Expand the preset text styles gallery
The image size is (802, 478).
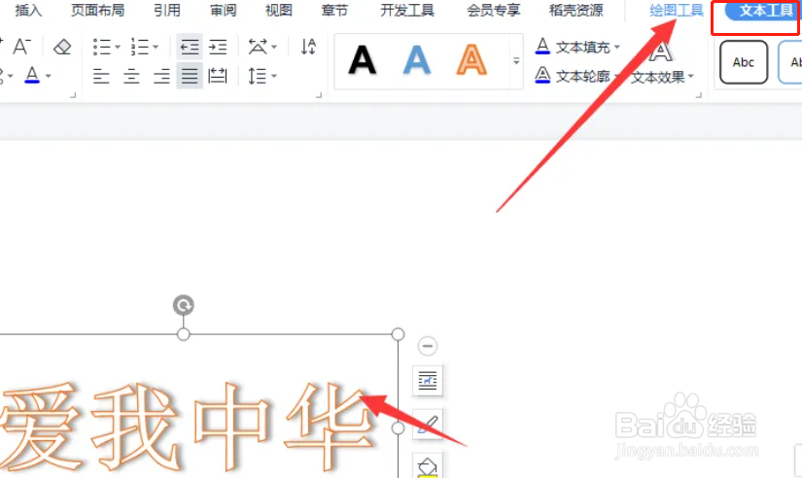516,61
